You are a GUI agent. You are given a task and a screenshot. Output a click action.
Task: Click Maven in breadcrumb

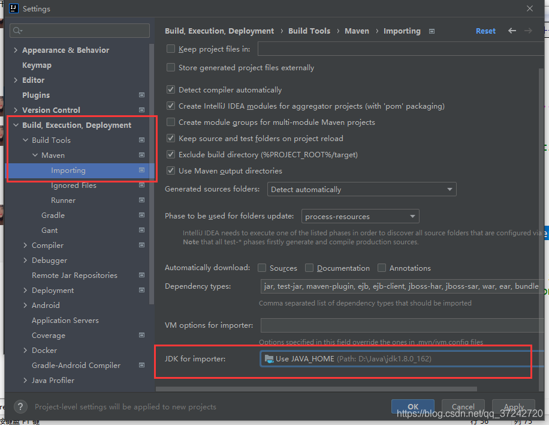357,31
